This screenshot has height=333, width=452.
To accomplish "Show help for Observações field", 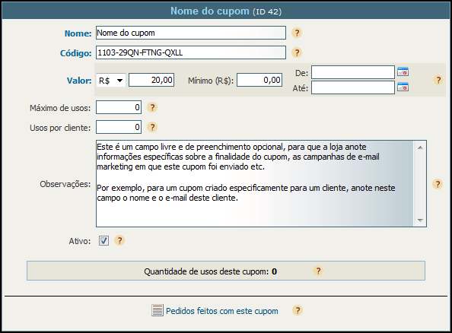I will (x=438, y=184).
